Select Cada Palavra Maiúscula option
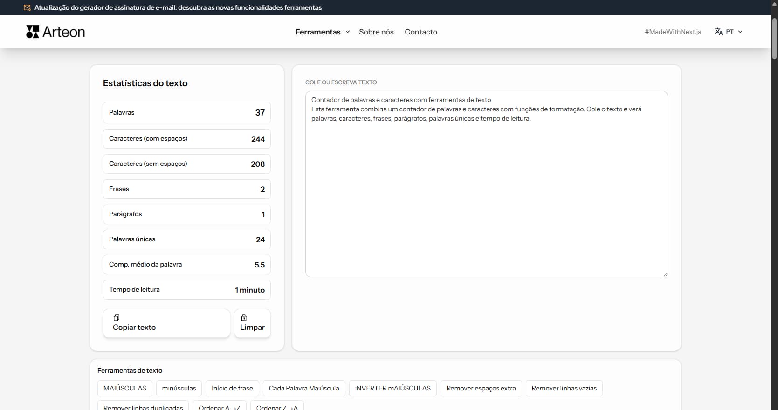This screenshot has height=410, width=778. [304, 388]
